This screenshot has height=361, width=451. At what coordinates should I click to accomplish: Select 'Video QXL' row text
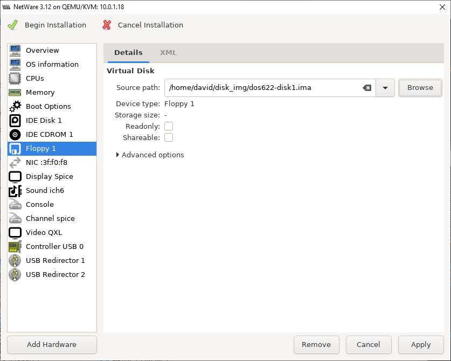[x=44, y=233]
